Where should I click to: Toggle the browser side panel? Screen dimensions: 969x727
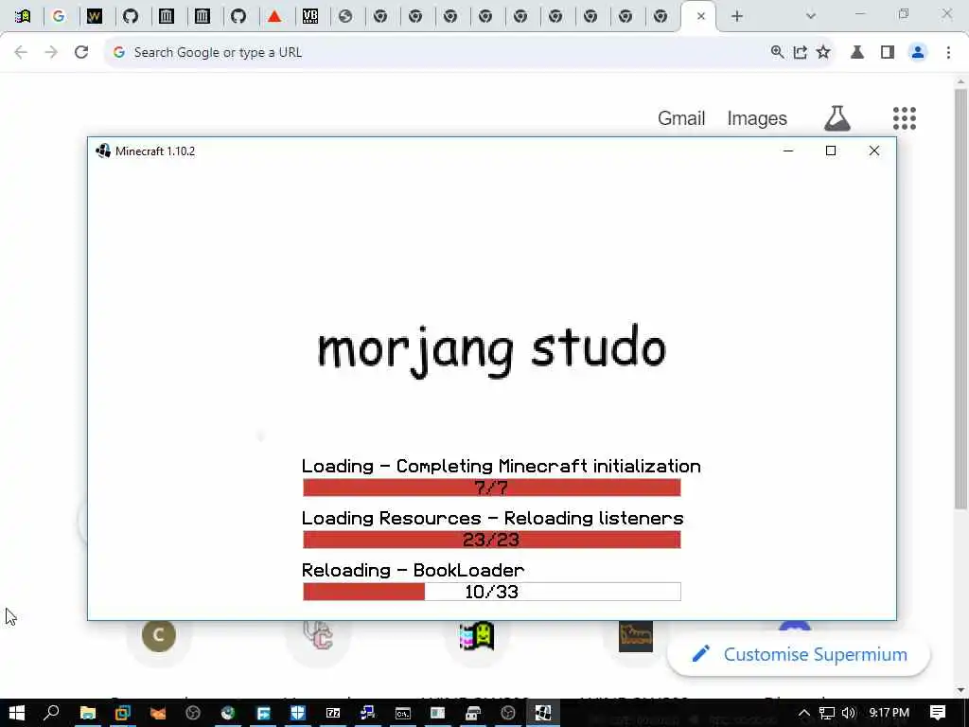[888, 53]
